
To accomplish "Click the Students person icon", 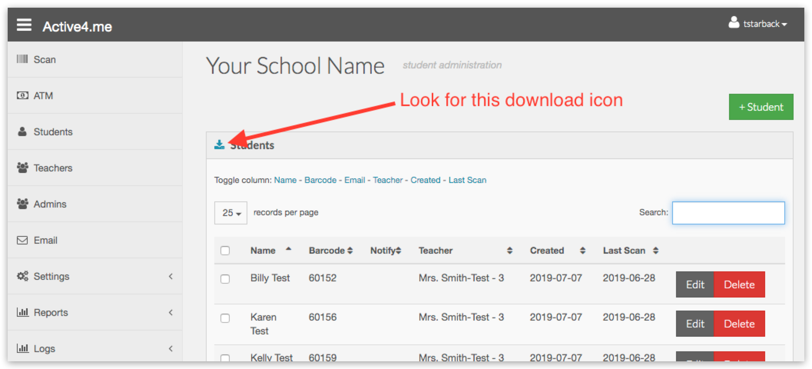I will [22, 131].
